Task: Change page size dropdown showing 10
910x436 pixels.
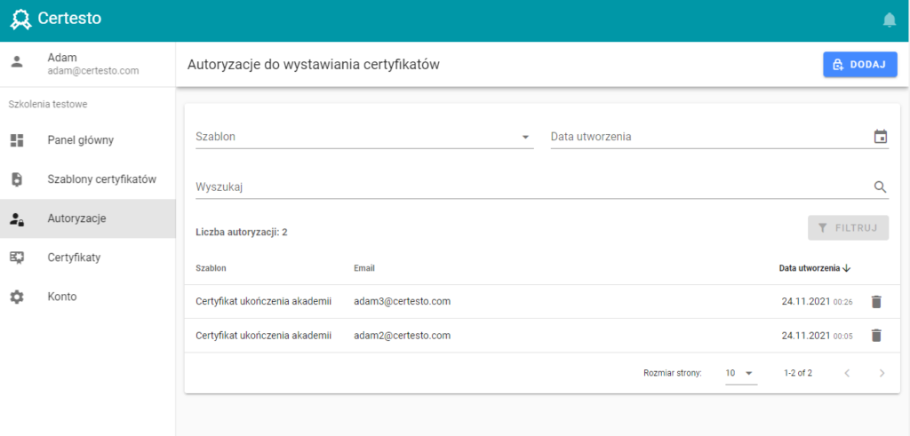Action: point(741,373)
